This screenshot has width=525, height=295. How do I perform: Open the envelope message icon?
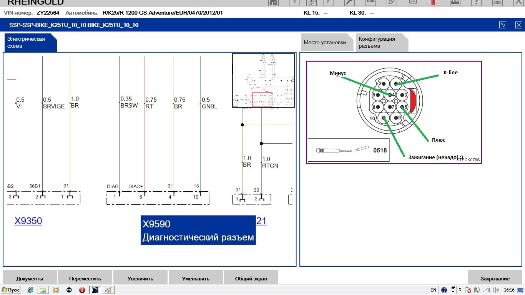[413, 2]
